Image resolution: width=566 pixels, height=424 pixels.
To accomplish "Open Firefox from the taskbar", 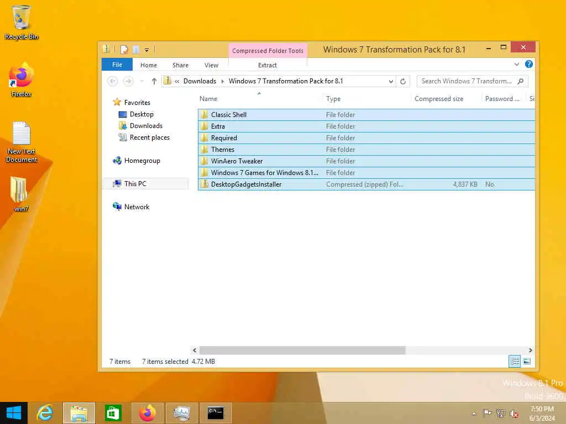I will click(x=148, y=413).
